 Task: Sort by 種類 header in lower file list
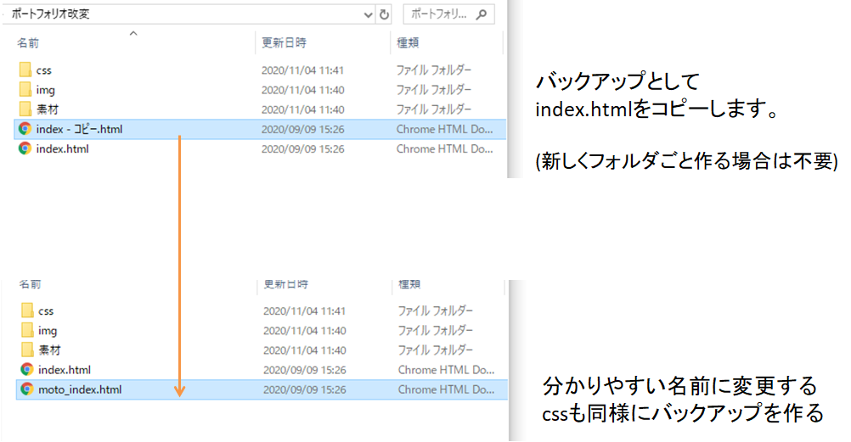[x=409, y=284]
